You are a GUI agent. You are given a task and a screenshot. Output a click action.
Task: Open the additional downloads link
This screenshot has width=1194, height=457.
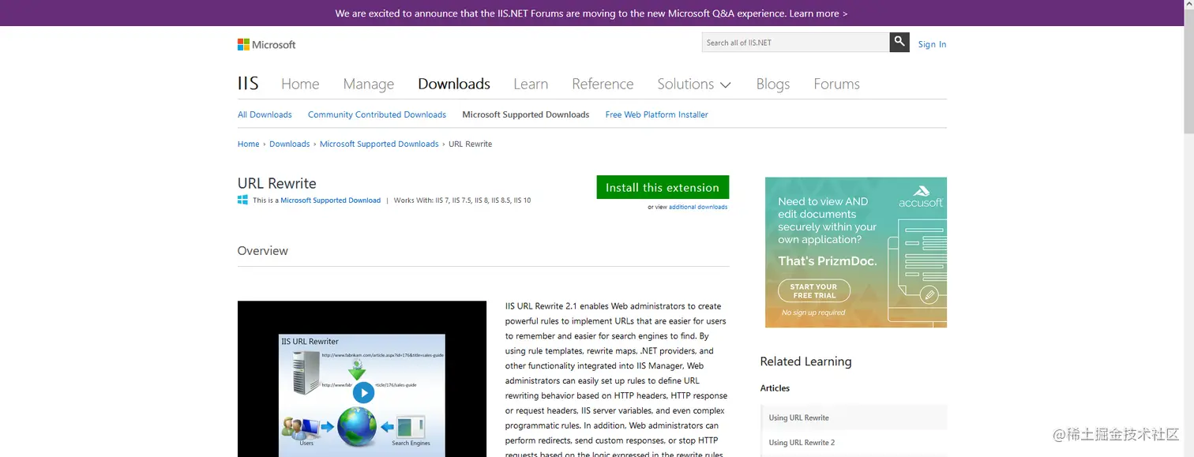coord(698,207)
